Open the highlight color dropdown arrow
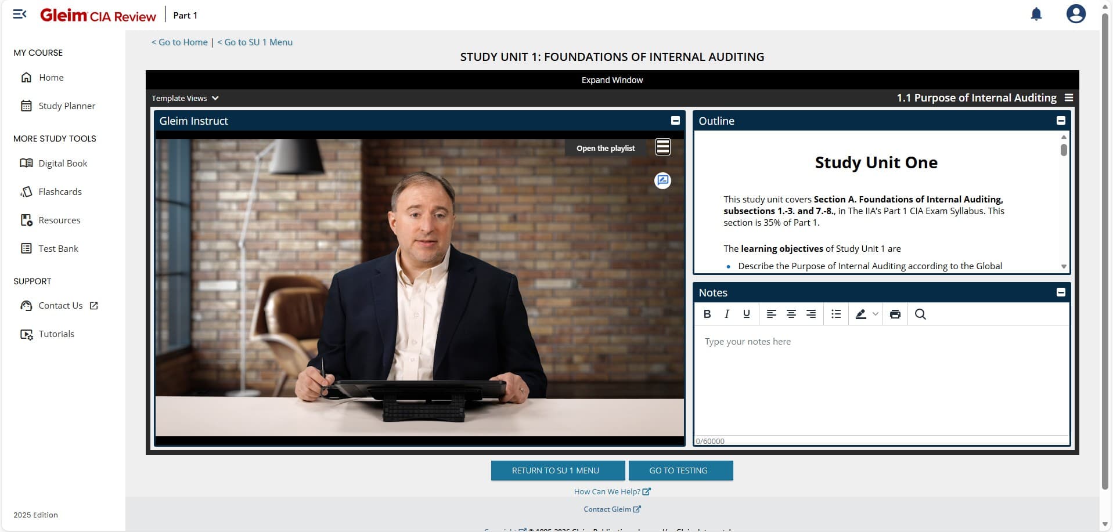1113x532 pixels. (x=875, y=314)
